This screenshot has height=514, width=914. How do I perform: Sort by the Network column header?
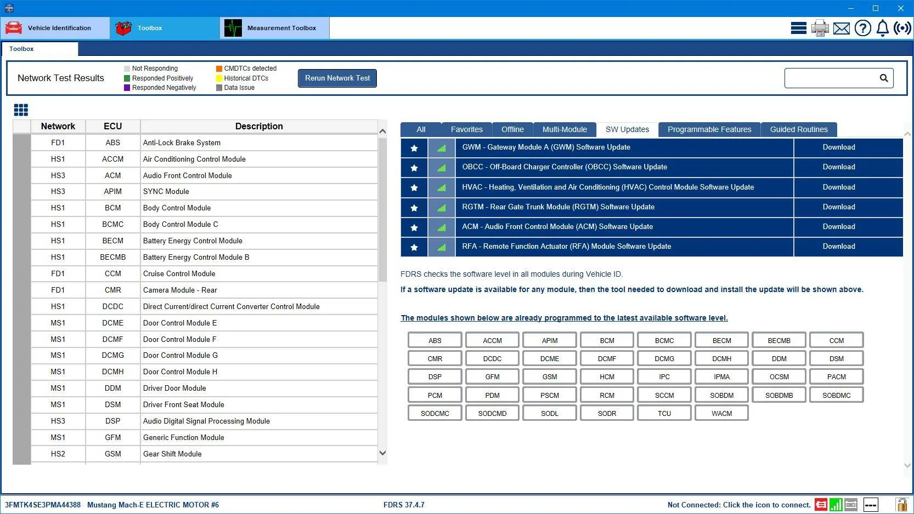[58, 126]
